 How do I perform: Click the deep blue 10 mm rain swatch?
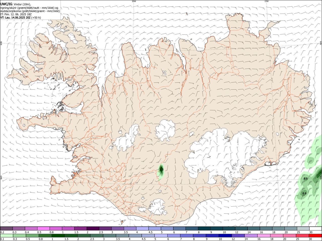(x=225, y=236)
